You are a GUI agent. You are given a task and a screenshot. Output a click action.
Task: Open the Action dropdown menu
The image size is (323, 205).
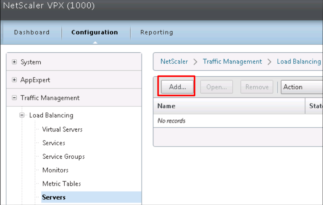click(x=301, y=87)
